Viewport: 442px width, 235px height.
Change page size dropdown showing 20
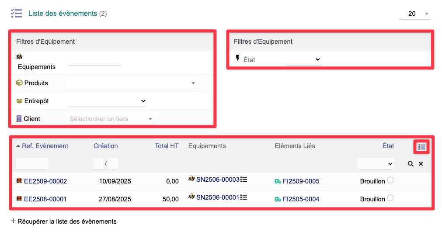(x=414, y=14)
